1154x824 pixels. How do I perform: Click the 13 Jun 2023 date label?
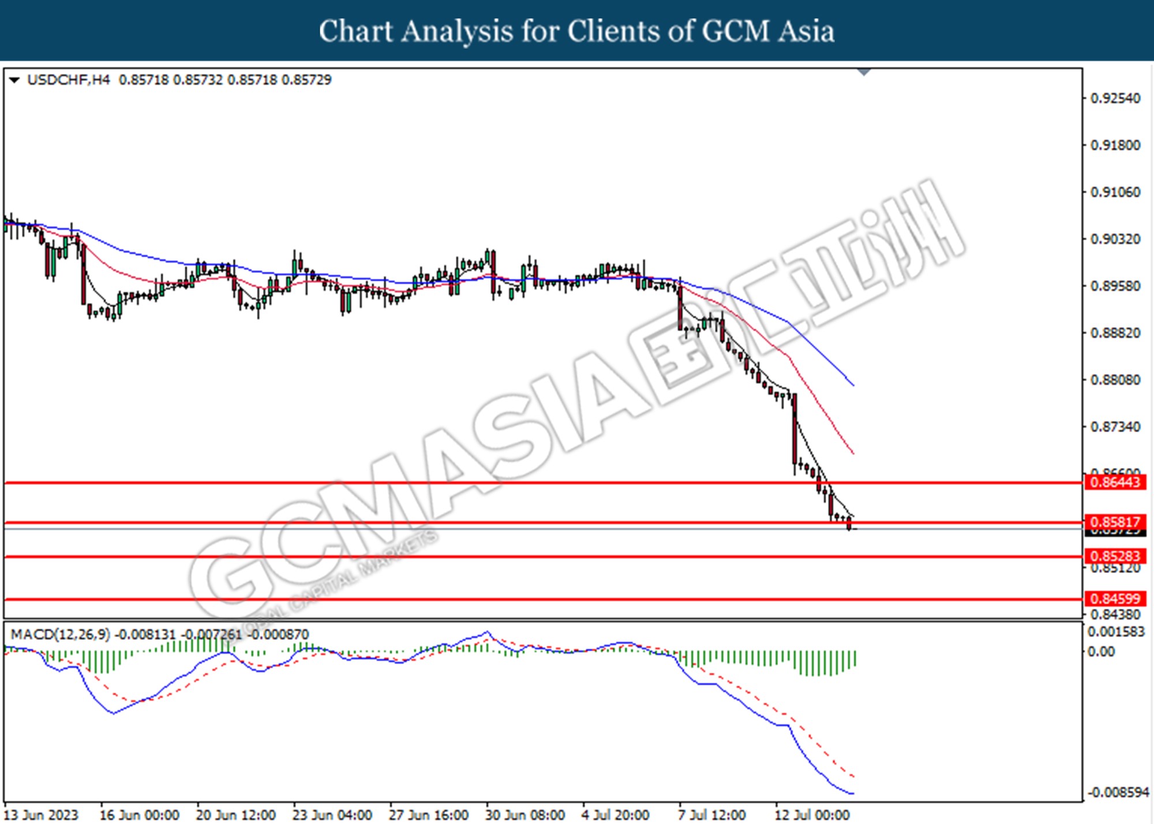(x=41, y=815)
